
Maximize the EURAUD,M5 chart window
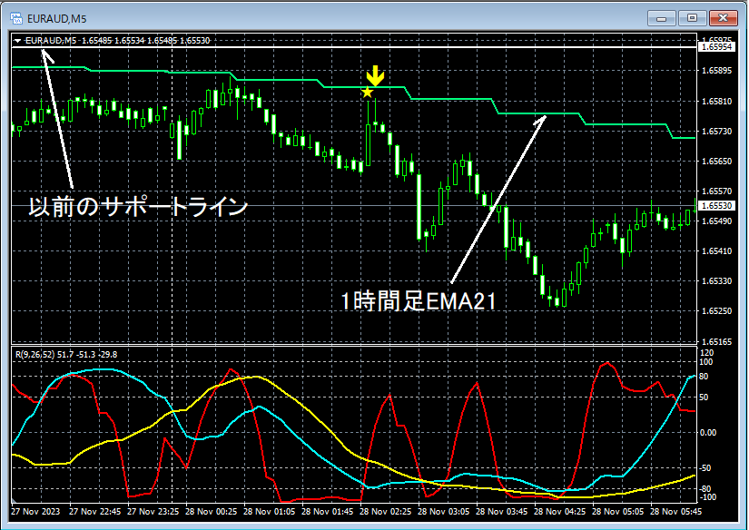click(692, 19)
